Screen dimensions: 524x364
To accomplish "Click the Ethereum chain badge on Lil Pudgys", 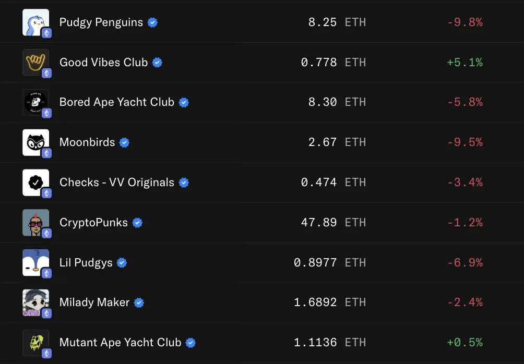I will coord(46,273).
